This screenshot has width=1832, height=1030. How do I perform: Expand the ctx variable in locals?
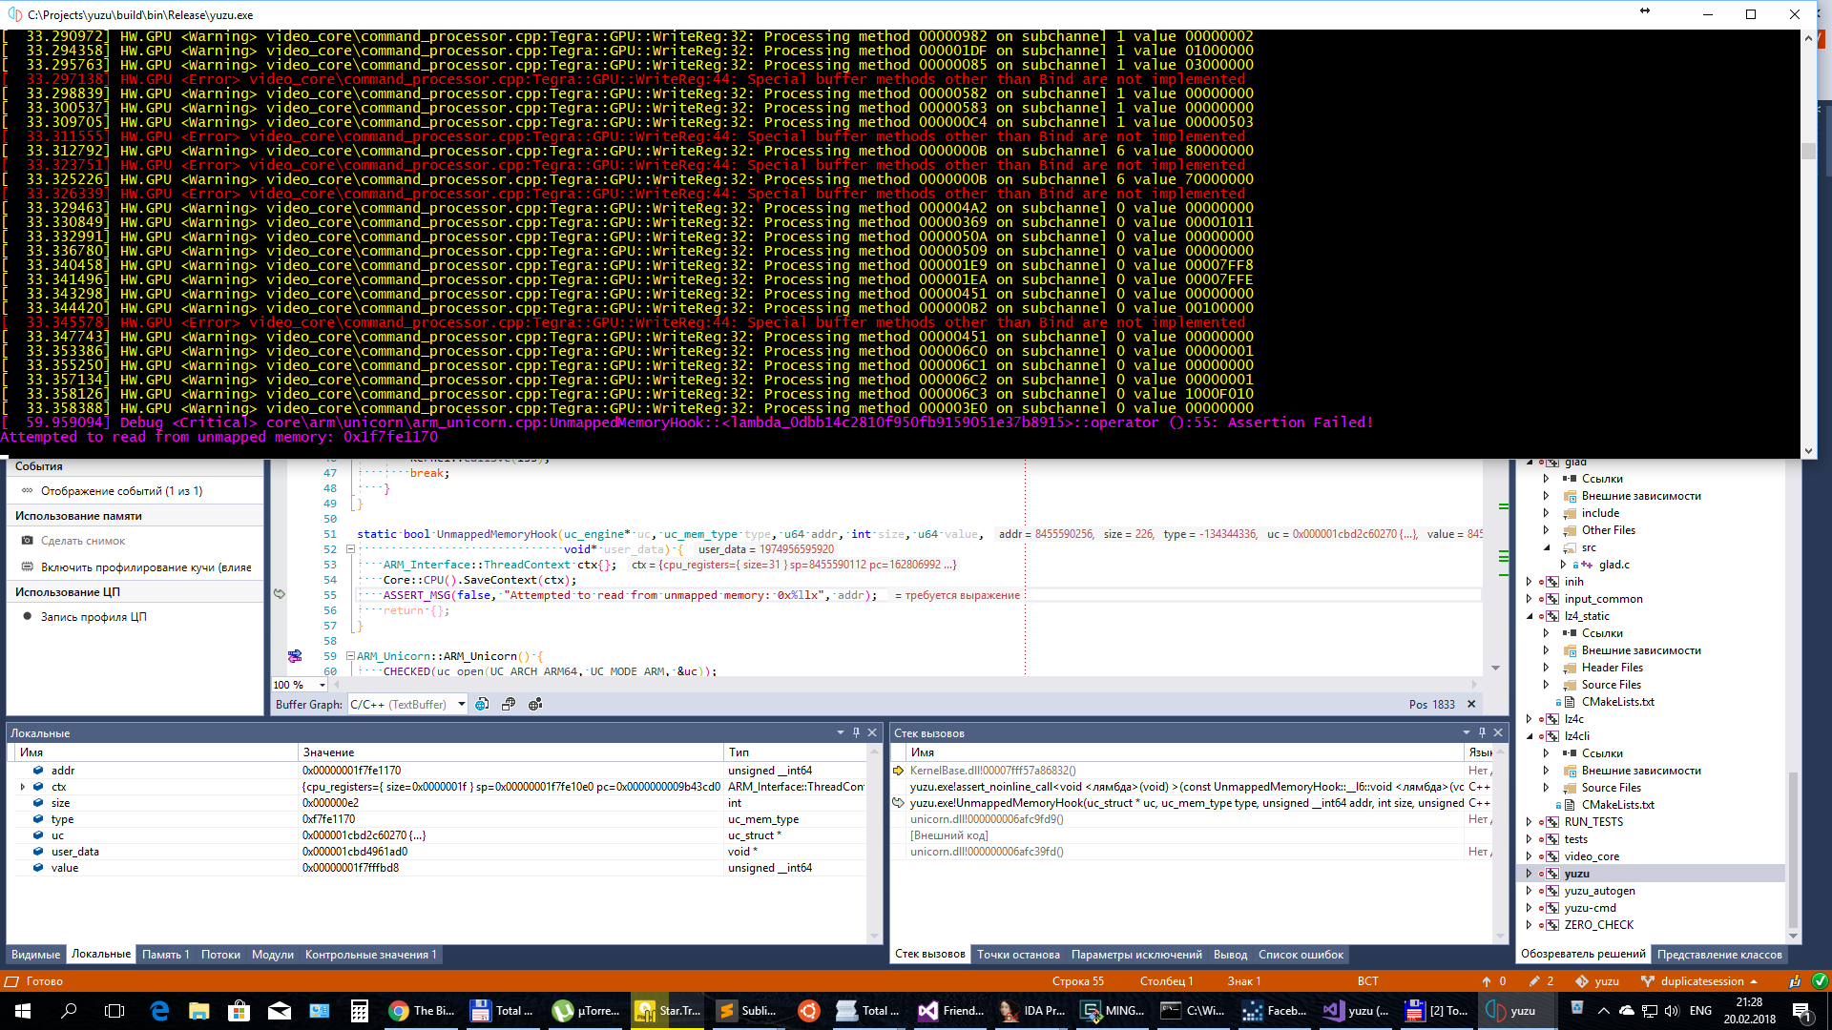23,787
